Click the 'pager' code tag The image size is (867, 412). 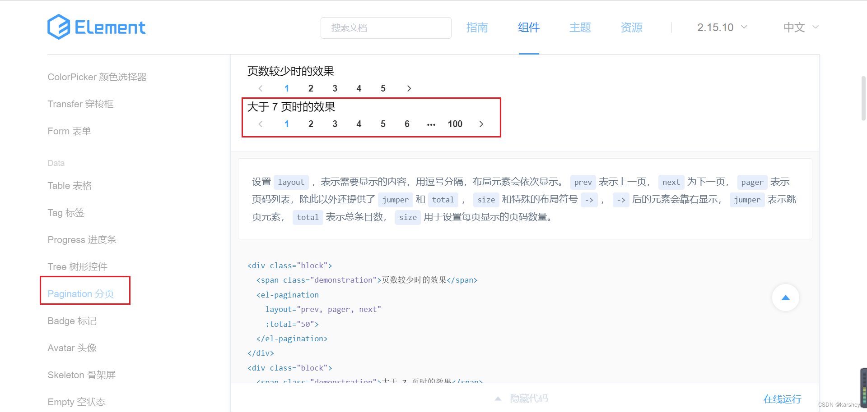(x=752, y=182)
